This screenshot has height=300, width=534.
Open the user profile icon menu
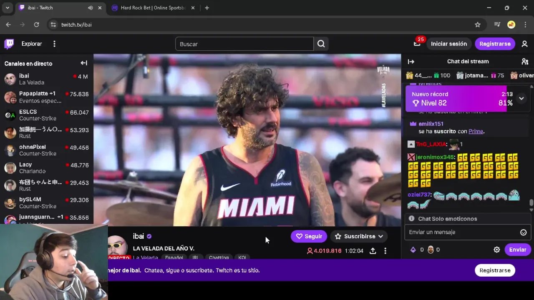pos(525,44)
